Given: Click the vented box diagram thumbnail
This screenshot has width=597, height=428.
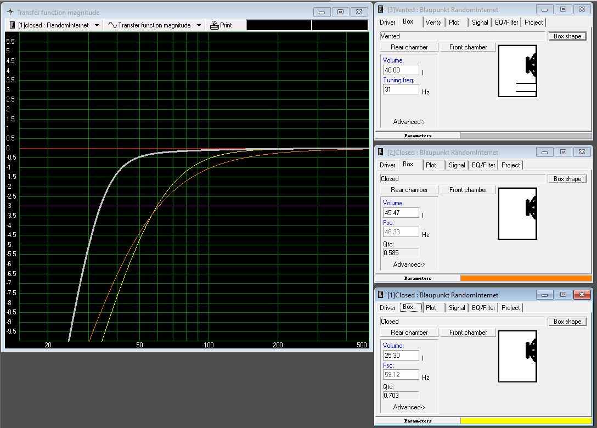Looking at the screenshot, I should tap(517, 71).
